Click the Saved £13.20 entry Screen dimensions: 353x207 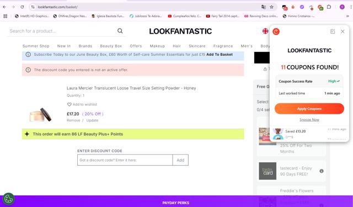coord(296,131)
